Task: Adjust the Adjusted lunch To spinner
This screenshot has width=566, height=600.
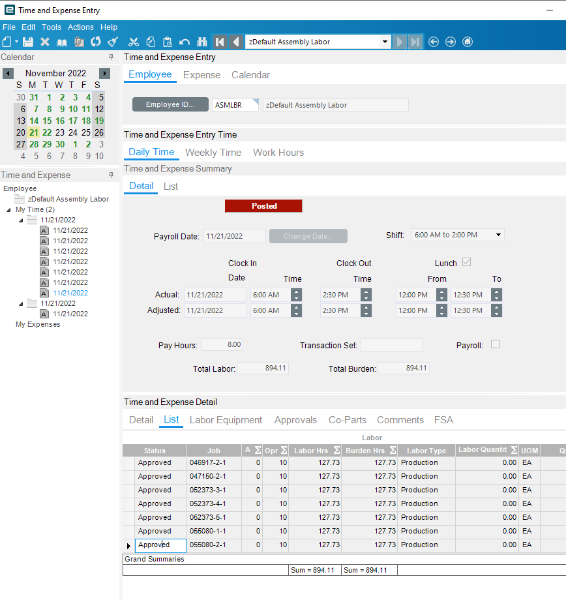Action: 496,310
